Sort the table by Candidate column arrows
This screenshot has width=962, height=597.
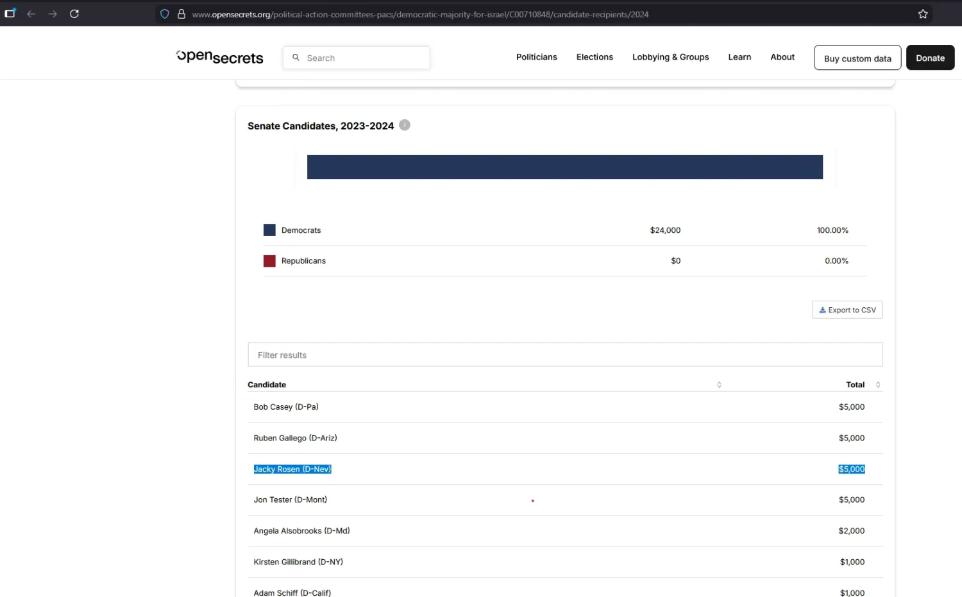pyautogui.click(x=719, y=385)
